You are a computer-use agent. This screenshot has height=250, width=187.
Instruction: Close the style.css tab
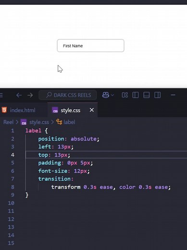click(92, 110)
